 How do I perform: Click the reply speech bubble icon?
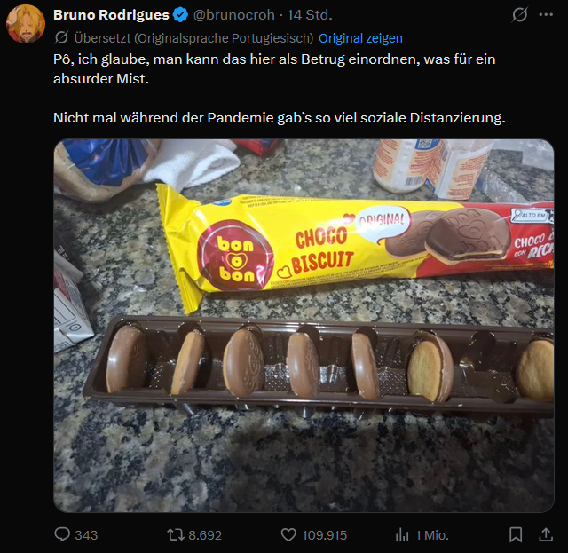[x=62, y=534]
